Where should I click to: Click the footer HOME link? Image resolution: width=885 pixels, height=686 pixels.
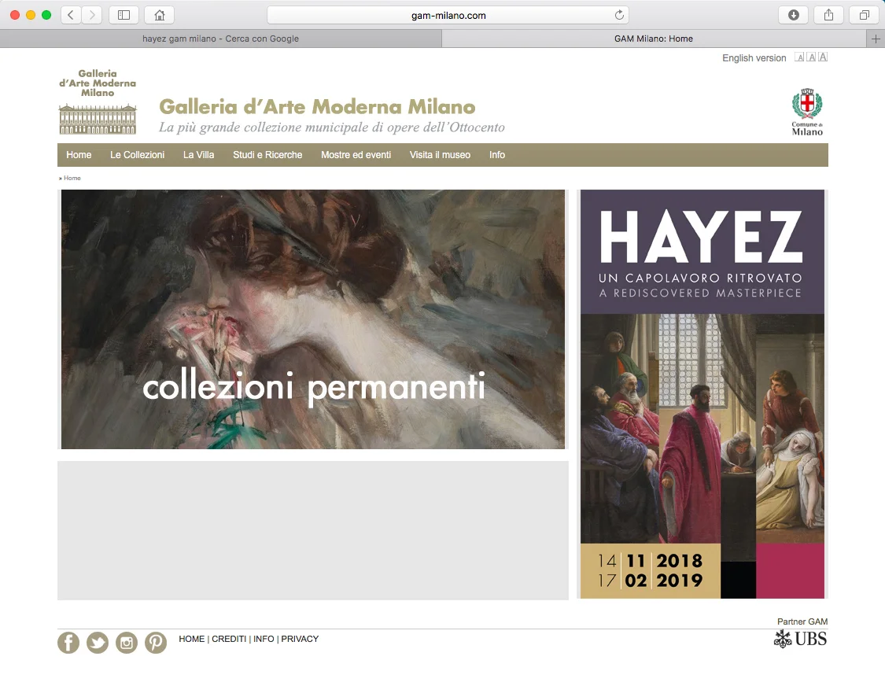point(191,639)
